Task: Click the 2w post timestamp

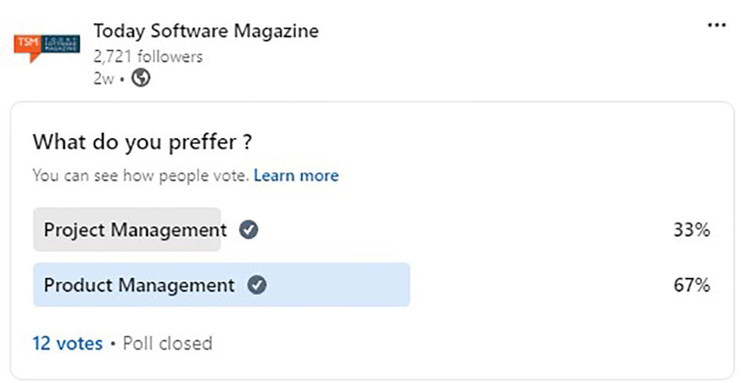Action: [x=104, y=79]
